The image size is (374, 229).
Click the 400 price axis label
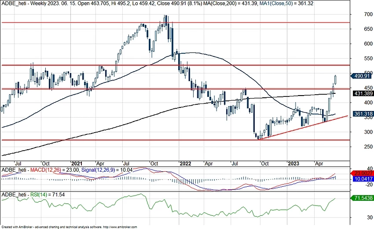pos(368,103)
